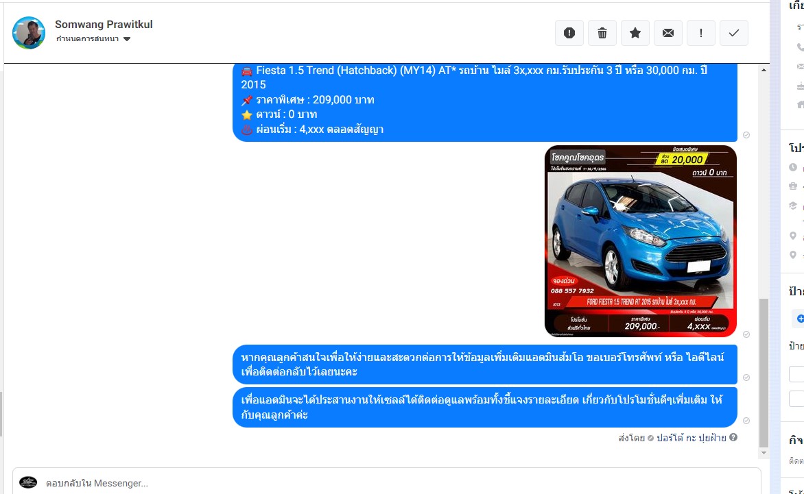
Task: Open the Ford Fiesta promotion image
Action: (x=640, y=241)
